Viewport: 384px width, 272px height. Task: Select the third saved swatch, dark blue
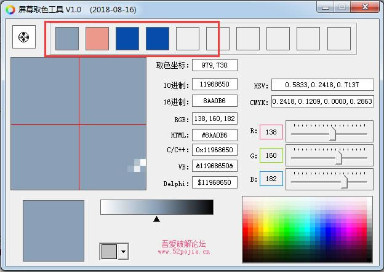click(x=127, y=38)
